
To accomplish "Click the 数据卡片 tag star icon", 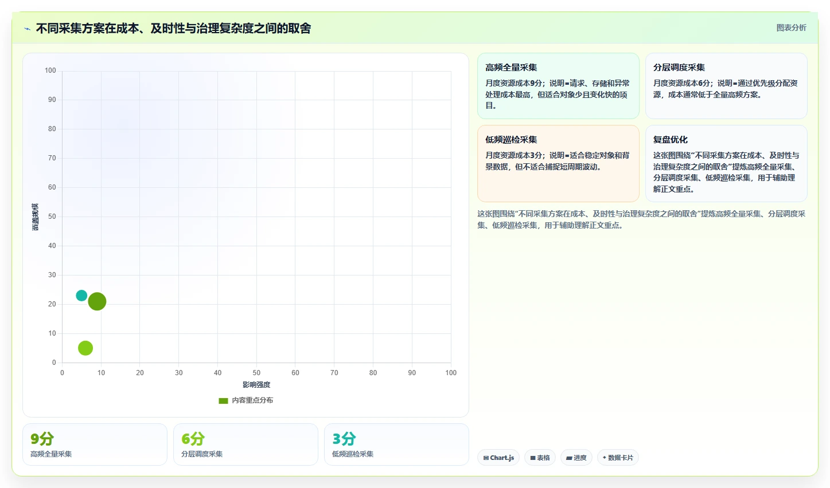I will pyautogui.click(x=605, y=458).
